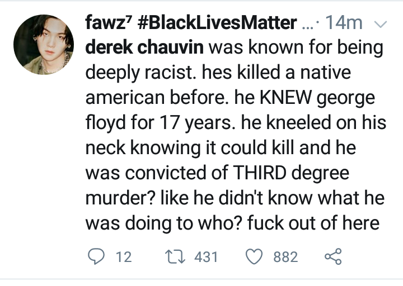The image size is (403, 286).
Task: Open the share icon options
Action: click(332, 256)
